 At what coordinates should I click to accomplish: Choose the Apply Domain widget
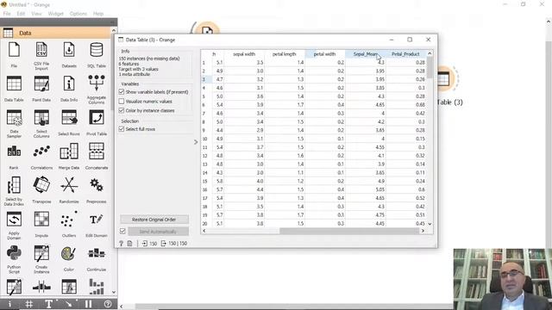point(14,220)
